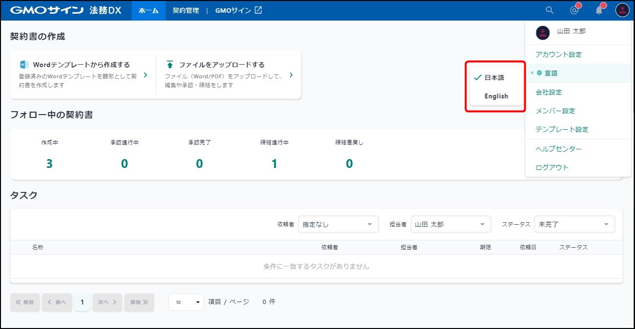The height and width of the screenshot is (329, 635).
Task: Click the GMOサイン 法務DX logo
Action: 66,10
